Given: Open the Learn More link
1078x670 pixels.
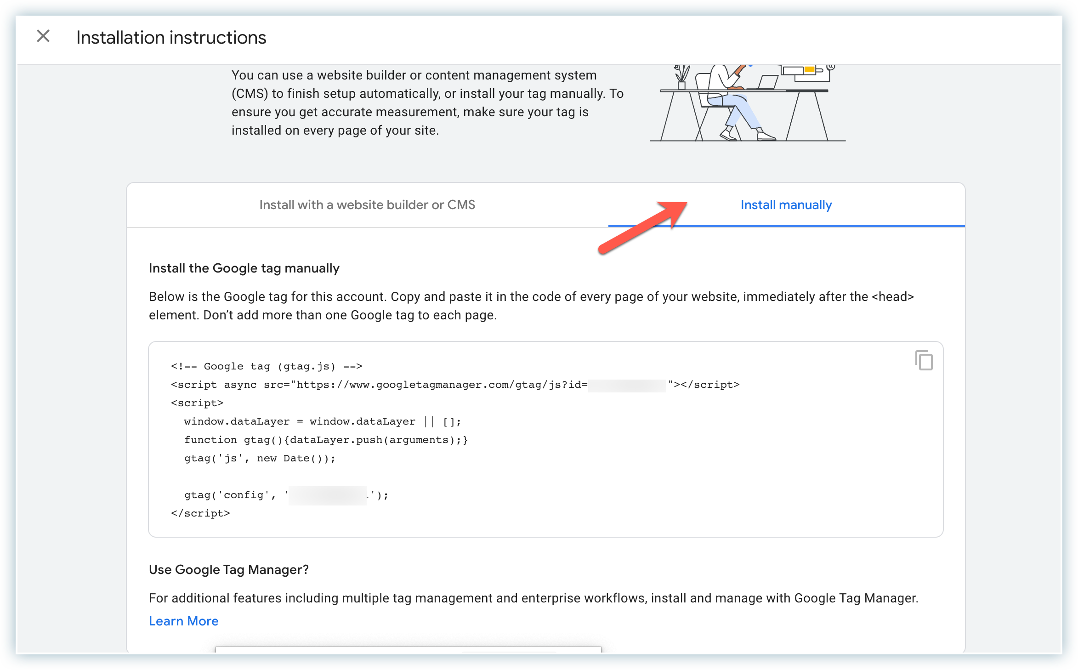Looking at the screenshot, I should tap(183, 621).
